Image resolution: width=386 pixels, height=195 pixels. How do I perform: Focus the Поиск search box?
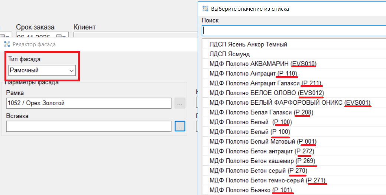[293, 30]
